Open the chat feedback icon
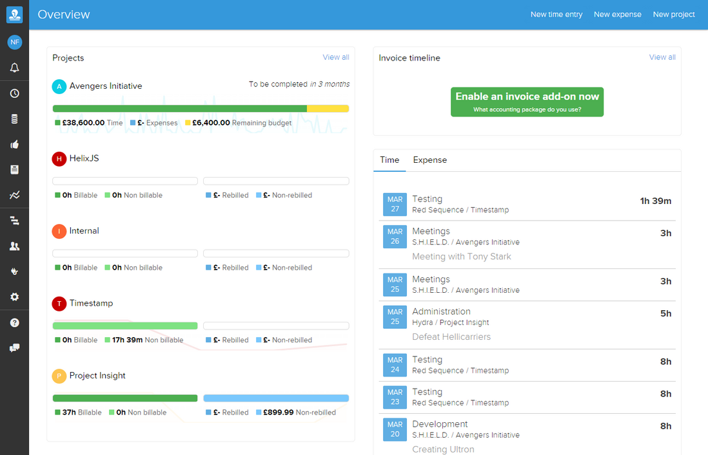 coord(14,348)
